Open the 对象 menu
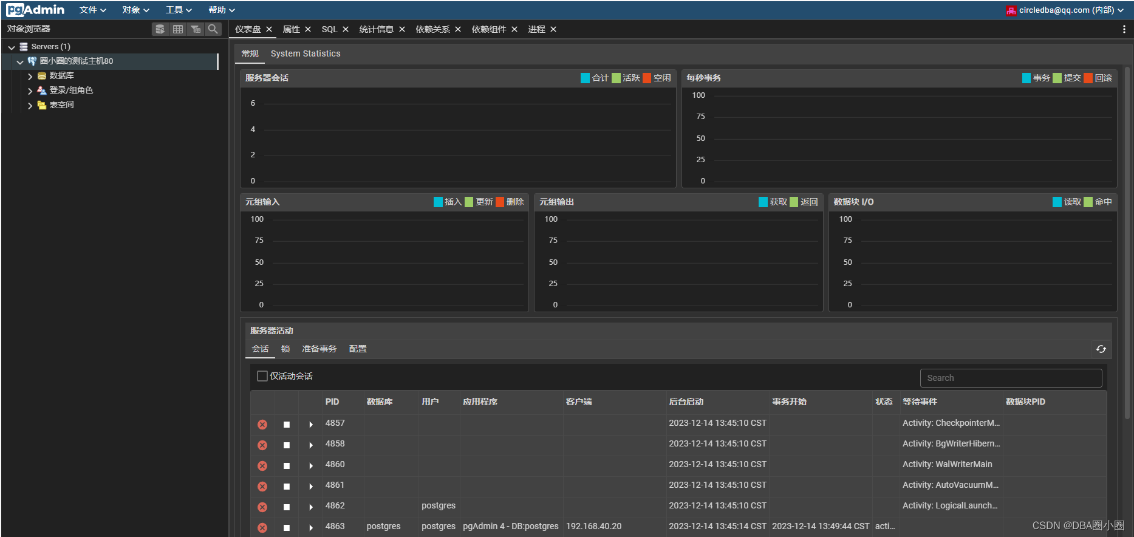The width and height of the screenshot is (1134, 537). click(x=135, y=10)
